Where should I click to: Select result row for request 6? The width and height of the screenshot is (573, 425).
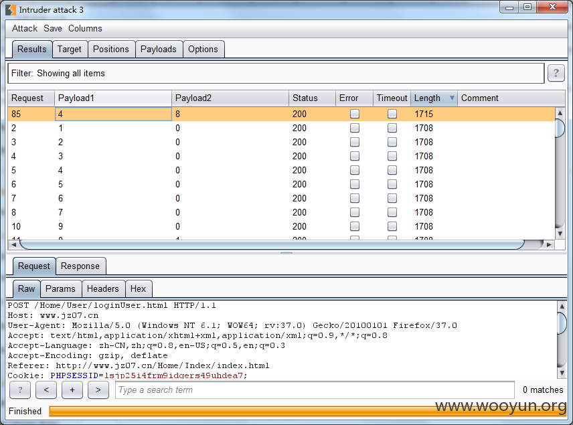(281, 184)
